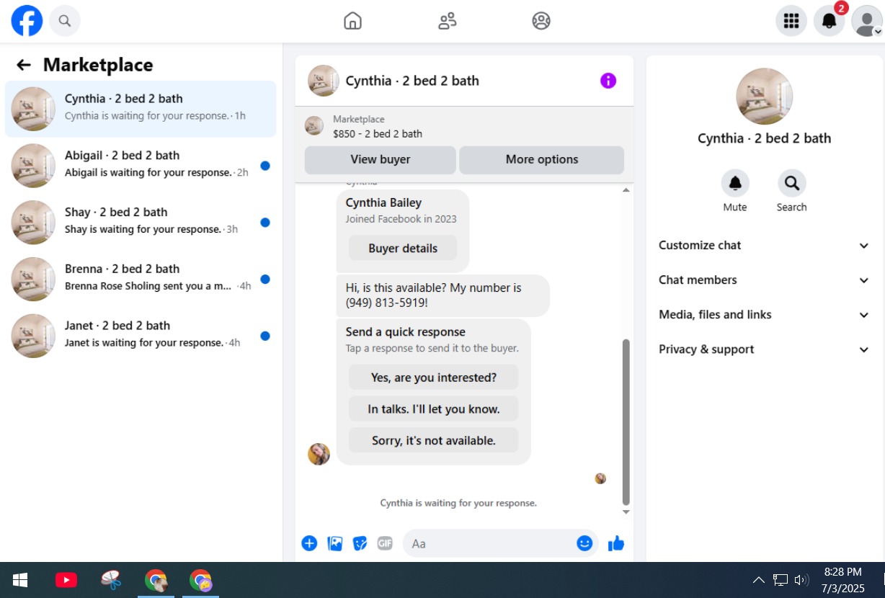This screenshot has width=885, height=598.
Task: Click the '$850 - 2 bed 2 bath' listing text
Action: click(378, 133)
